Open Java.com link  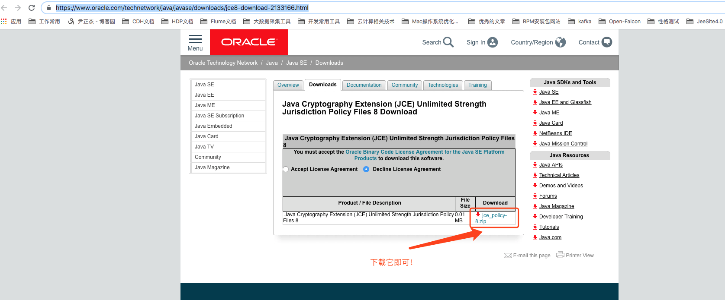click(550, 237)
